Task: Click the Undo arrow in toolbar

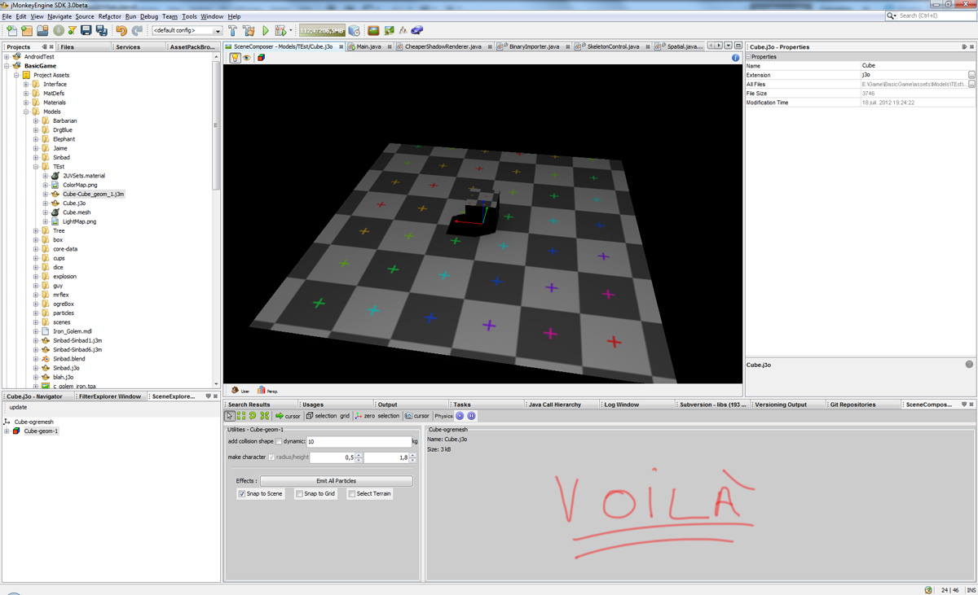Action: click(121, 31)
